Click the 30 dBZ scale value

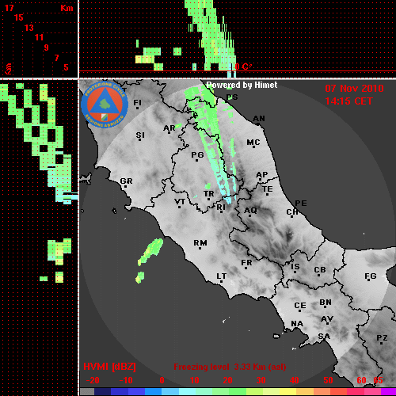(x=261, y=380)
